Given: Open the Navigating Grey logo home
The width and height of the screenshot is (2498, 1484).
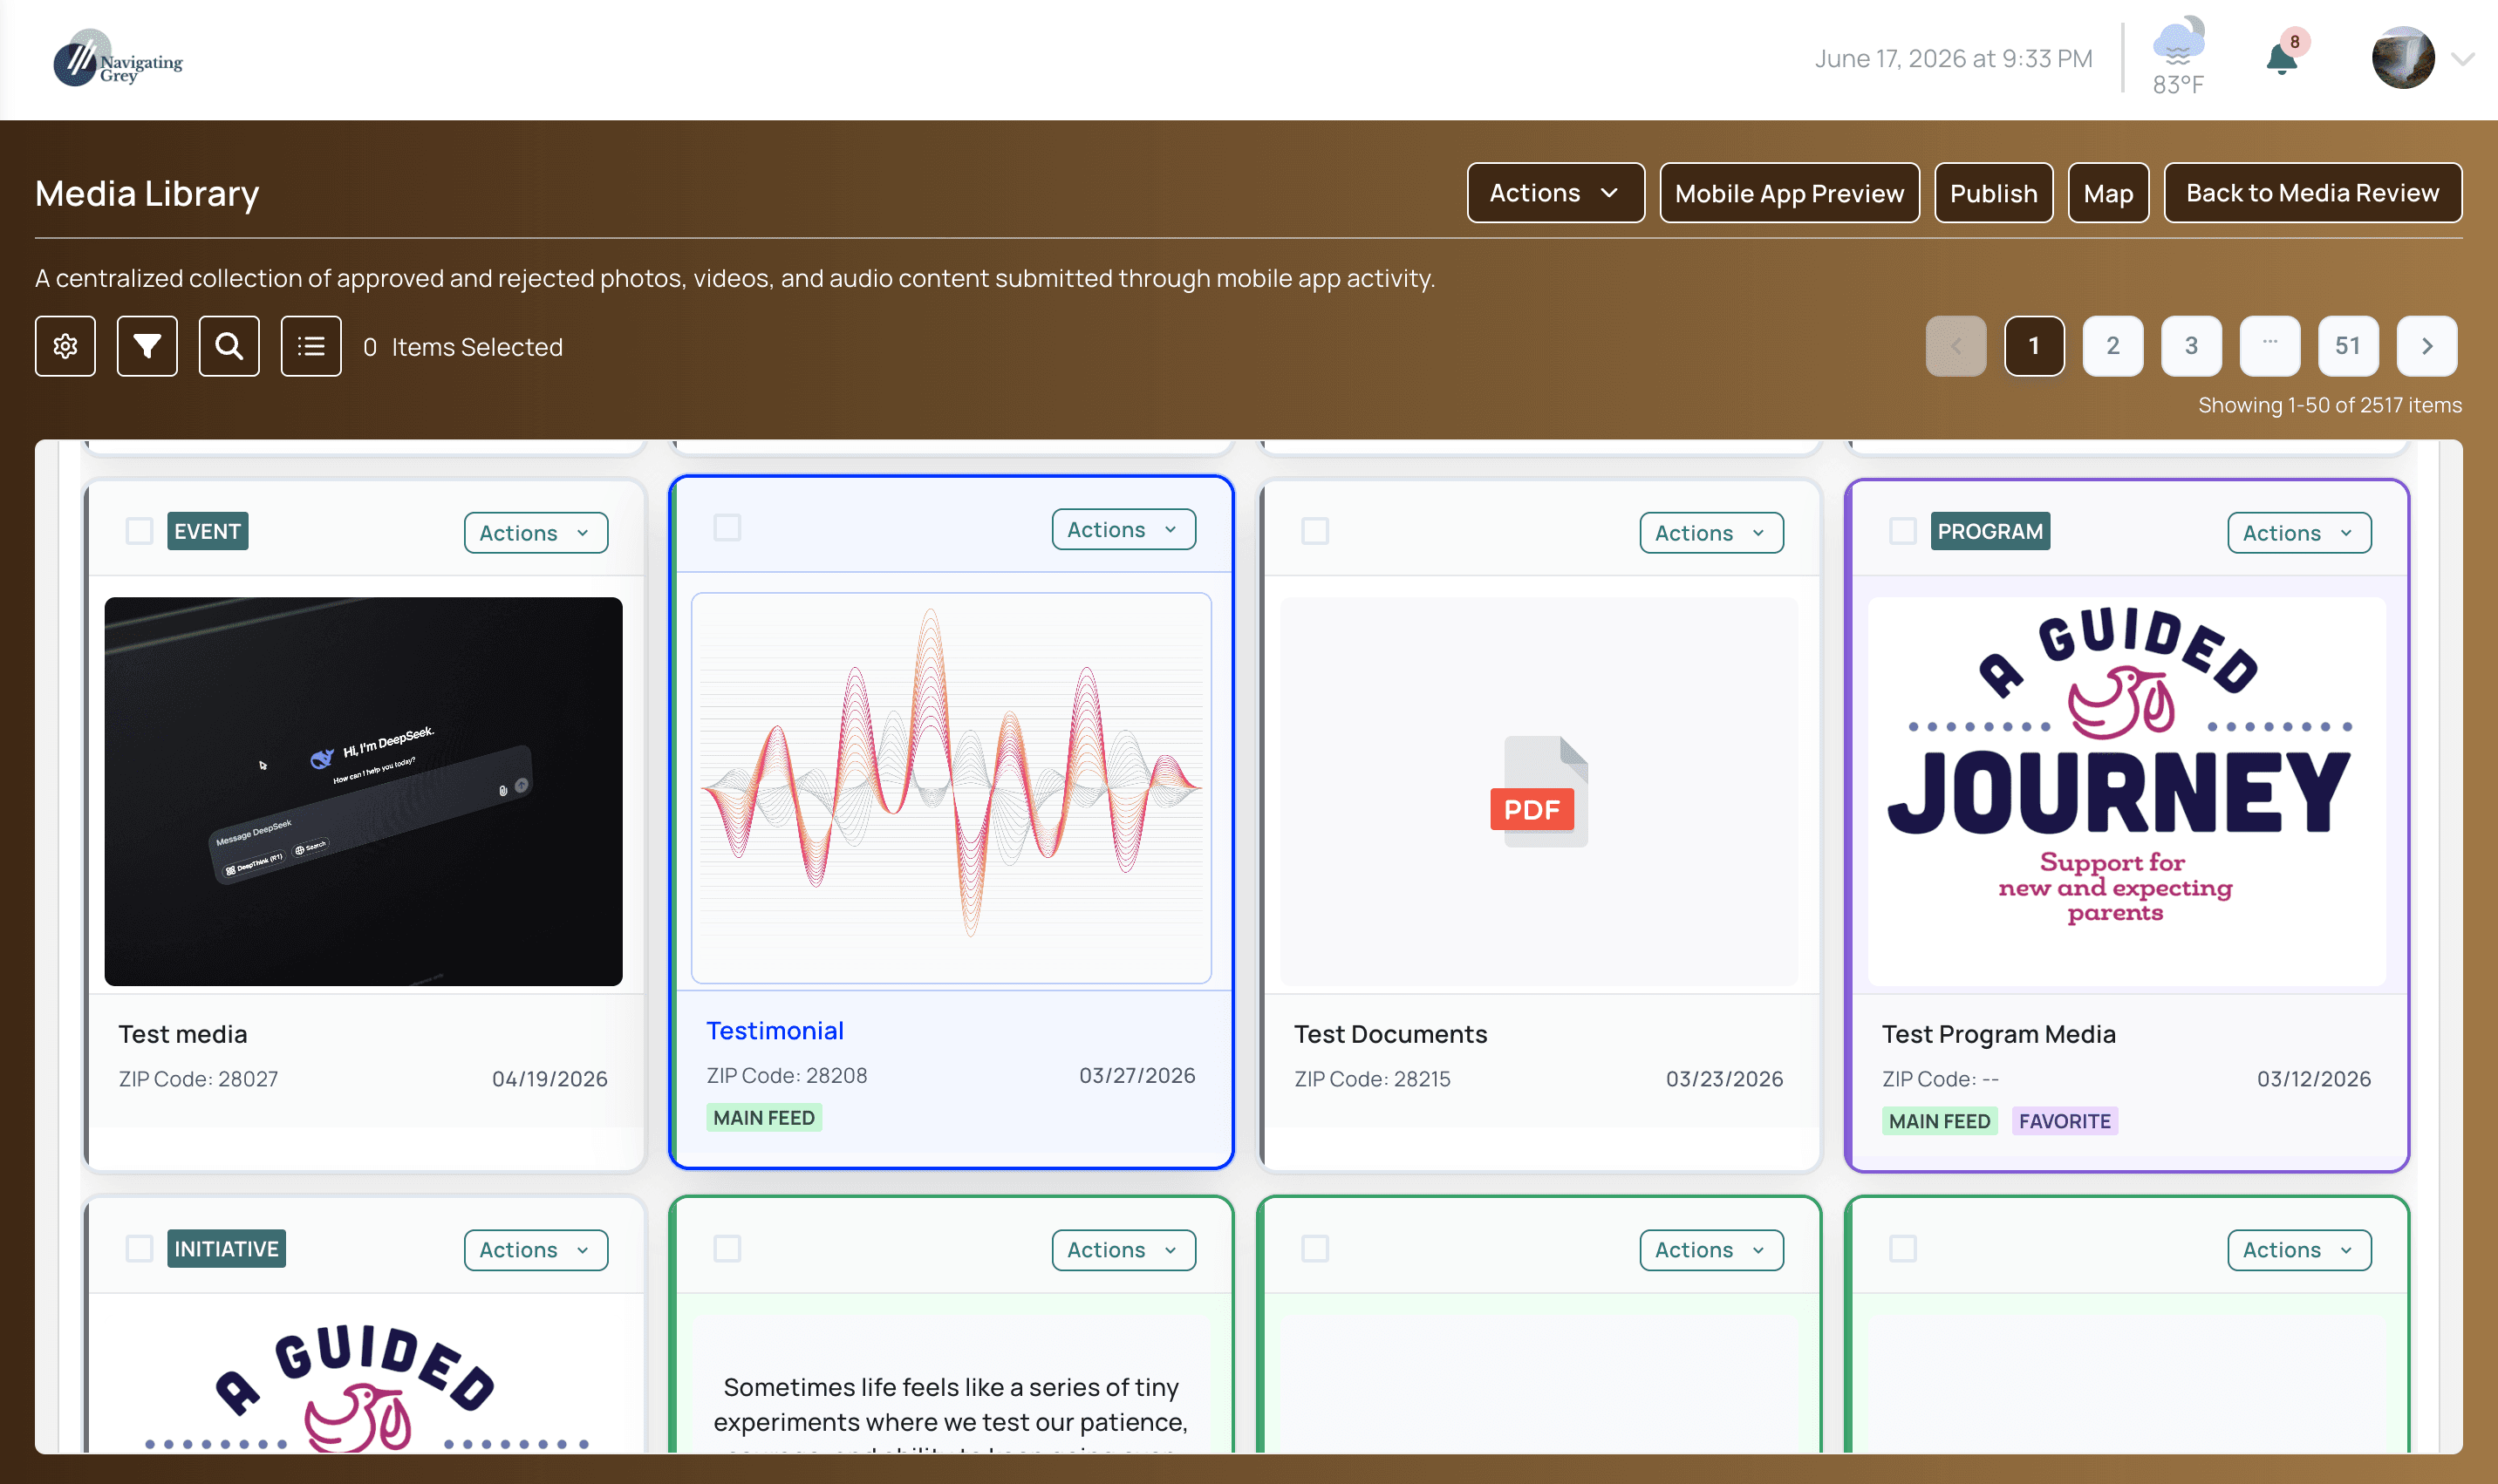Looking at the screenshot, I should (118, 59).
